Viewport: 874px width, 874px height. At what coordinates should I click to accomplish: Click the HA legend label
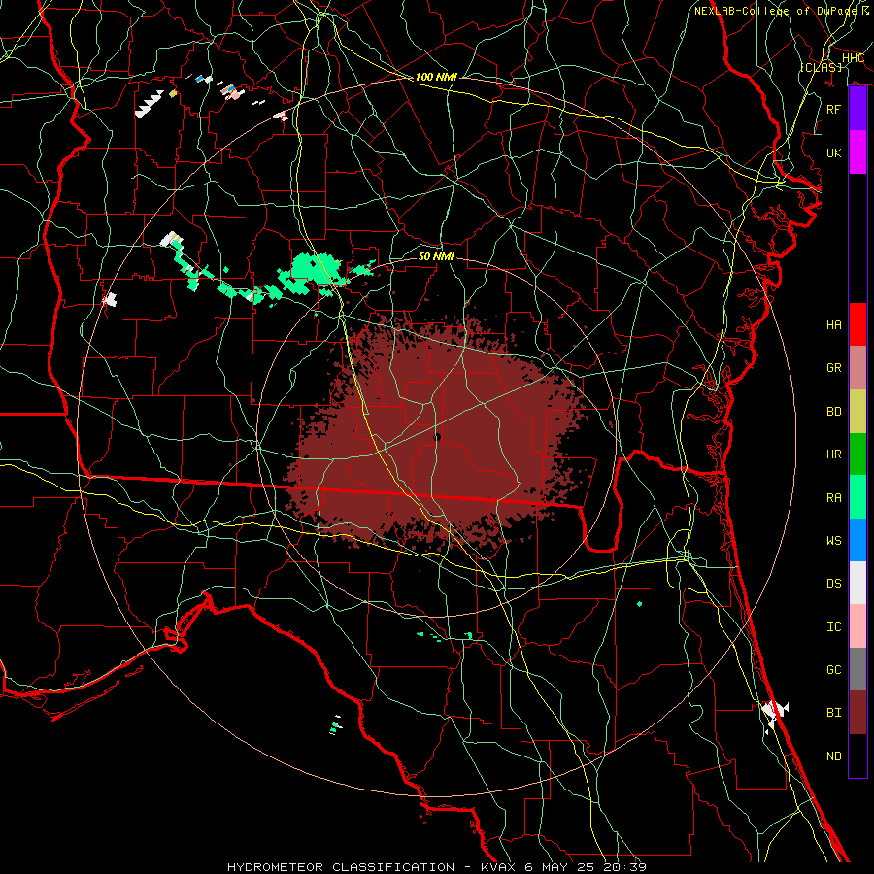click(834, 325)
